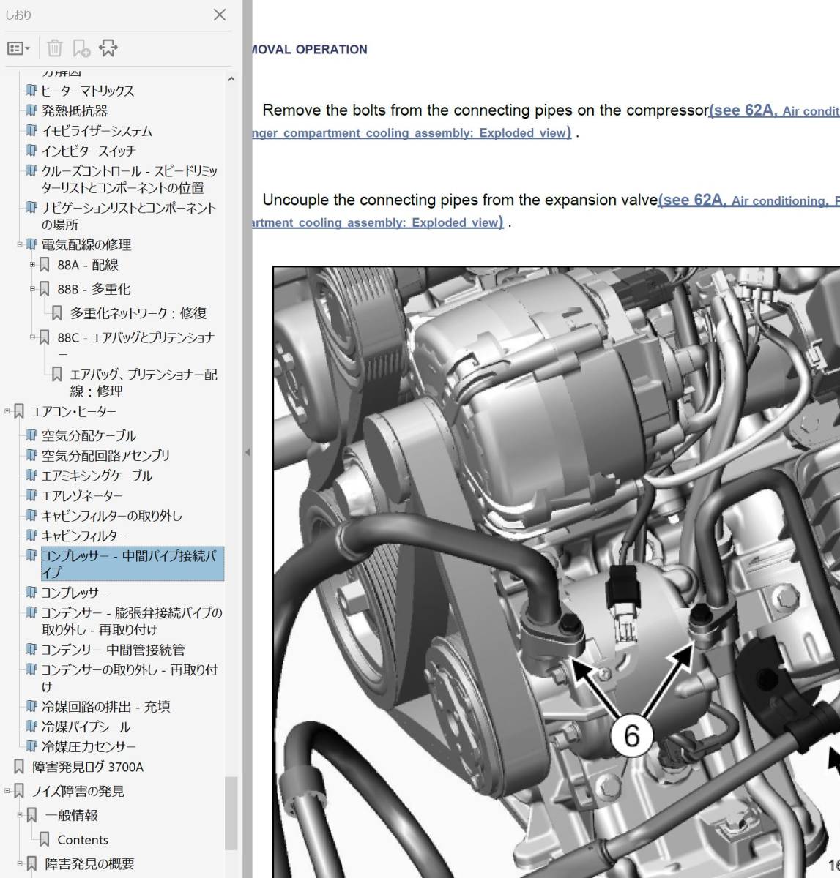Open the インヒビタースイッチ bookmark

[89, 151]
